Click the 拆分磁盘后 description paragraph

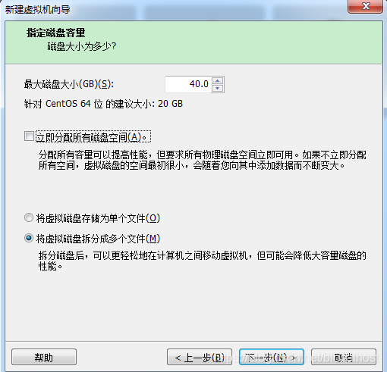202,261
